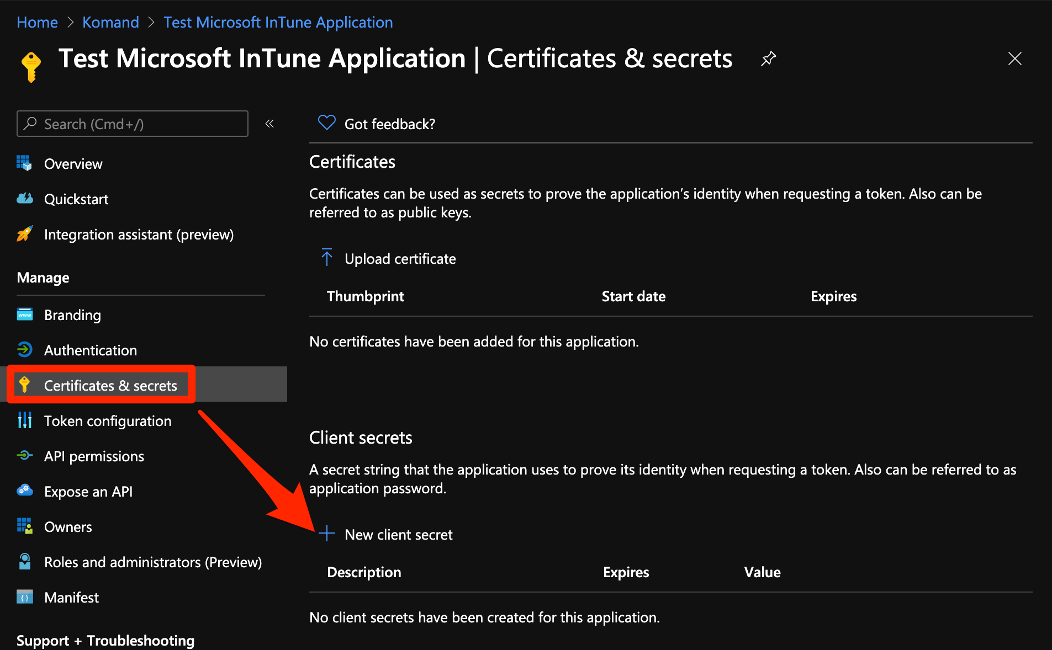Select API permissions in the sidebar

(x=94, y=456)
